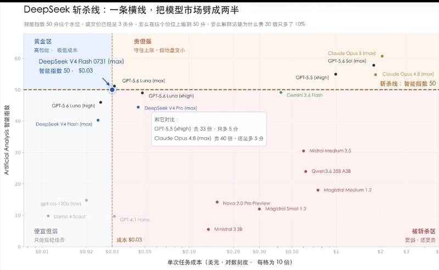439x270 pixels.
Task: Select the Qwen3.6 35B A3B data point
Action: [x=306, y=171]
